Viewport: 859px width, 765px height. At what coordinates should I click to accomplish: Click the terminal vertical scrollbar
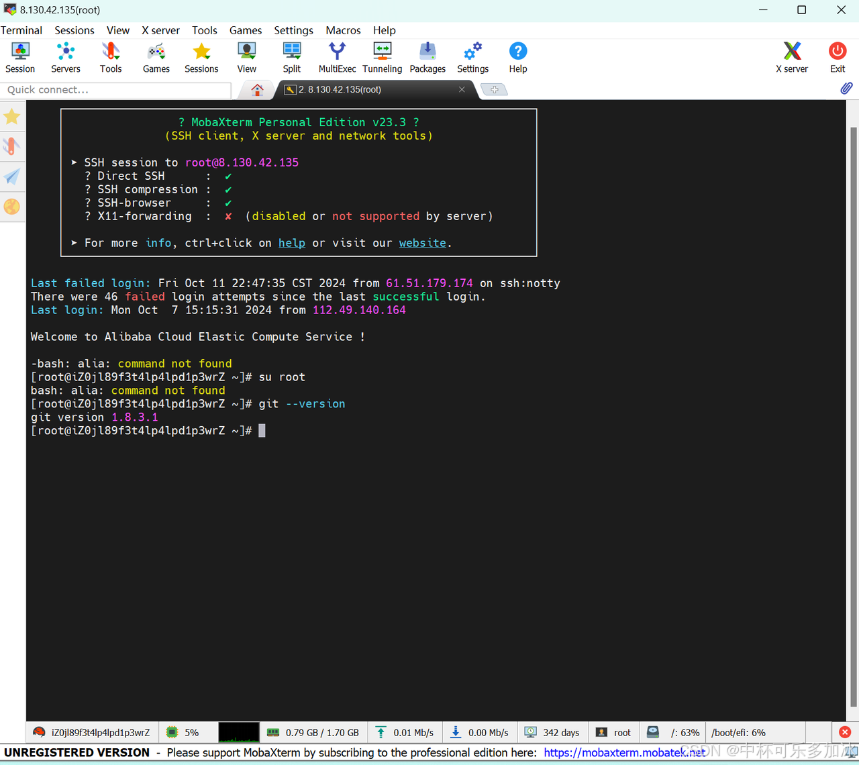point(854,416)
